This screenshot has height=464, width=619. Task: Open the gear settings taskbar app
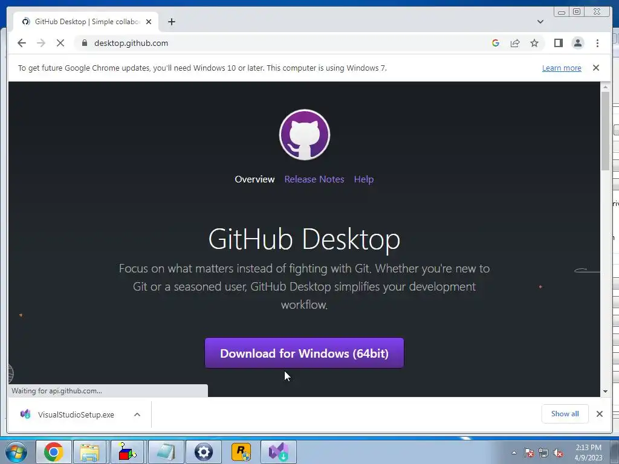point(204,452)
